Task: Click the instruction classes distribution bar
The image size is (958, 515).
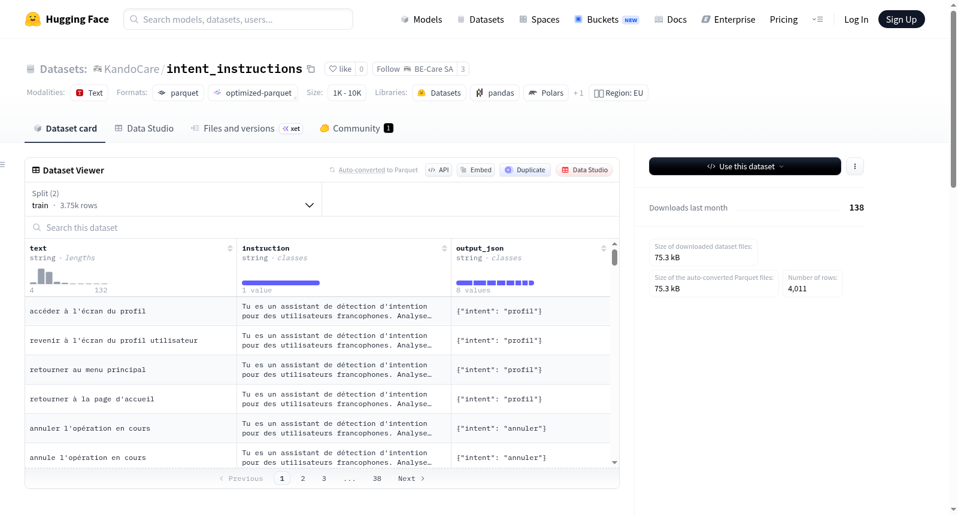Action: 281,283
